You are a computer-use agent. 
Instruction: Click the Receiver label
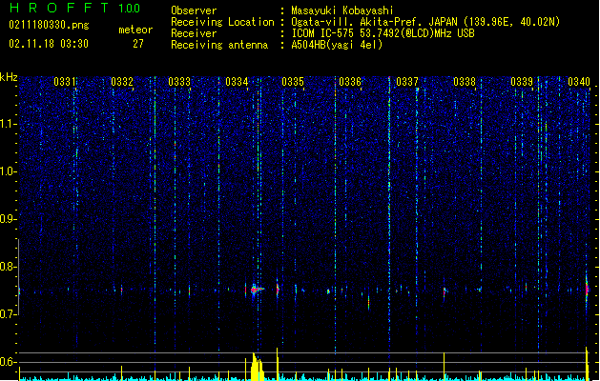tap(194, 33)
